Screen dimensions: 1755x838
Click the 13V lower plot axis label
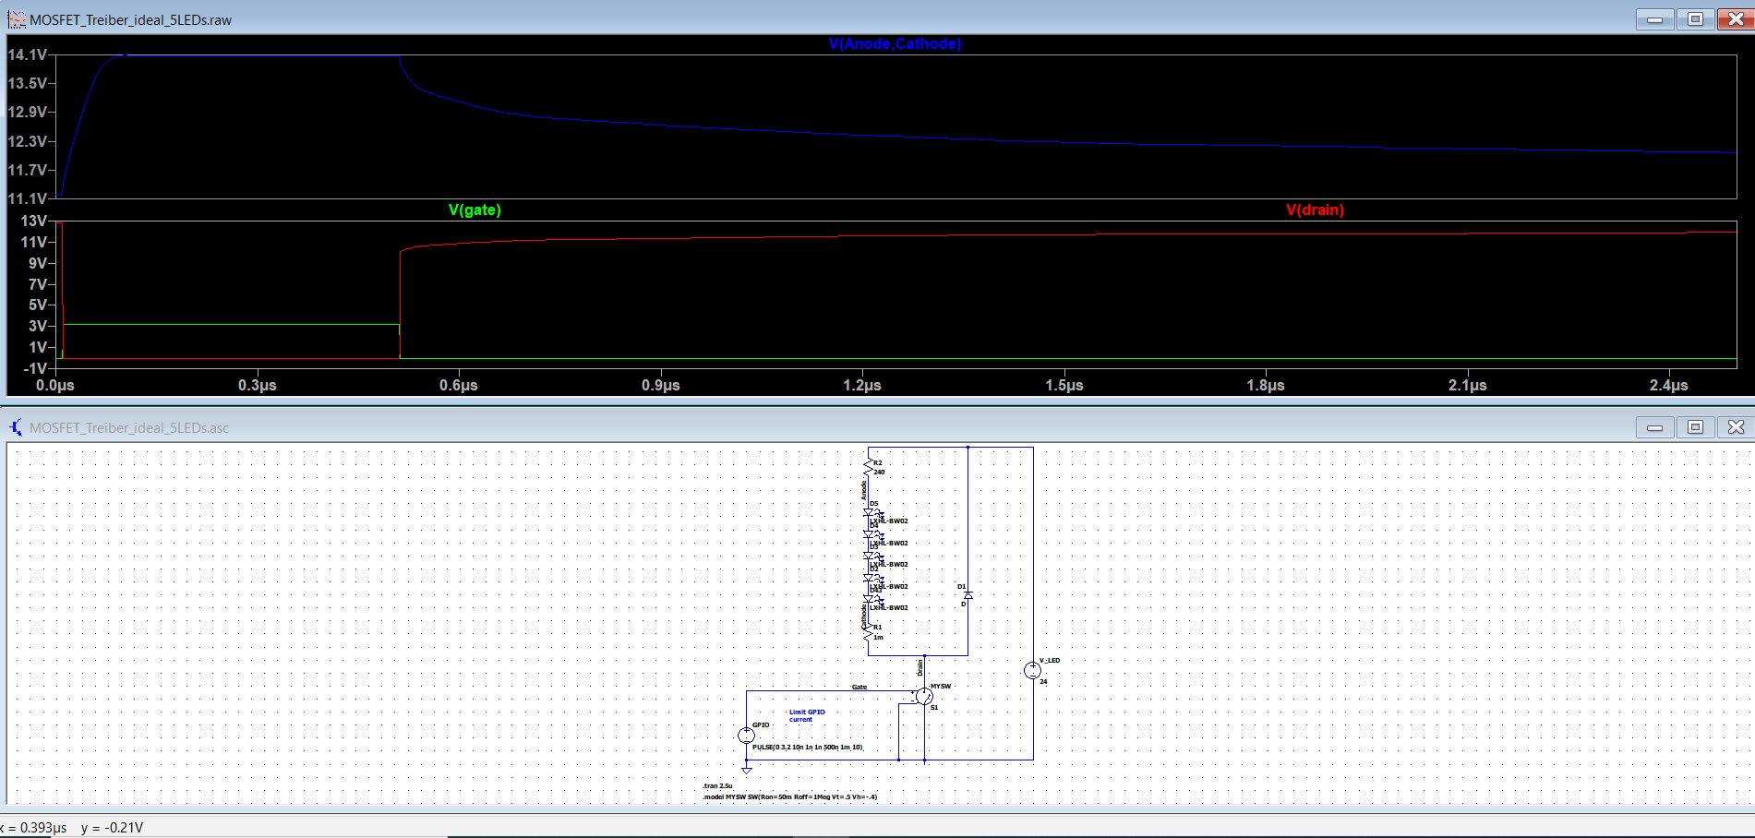[34, 221]
